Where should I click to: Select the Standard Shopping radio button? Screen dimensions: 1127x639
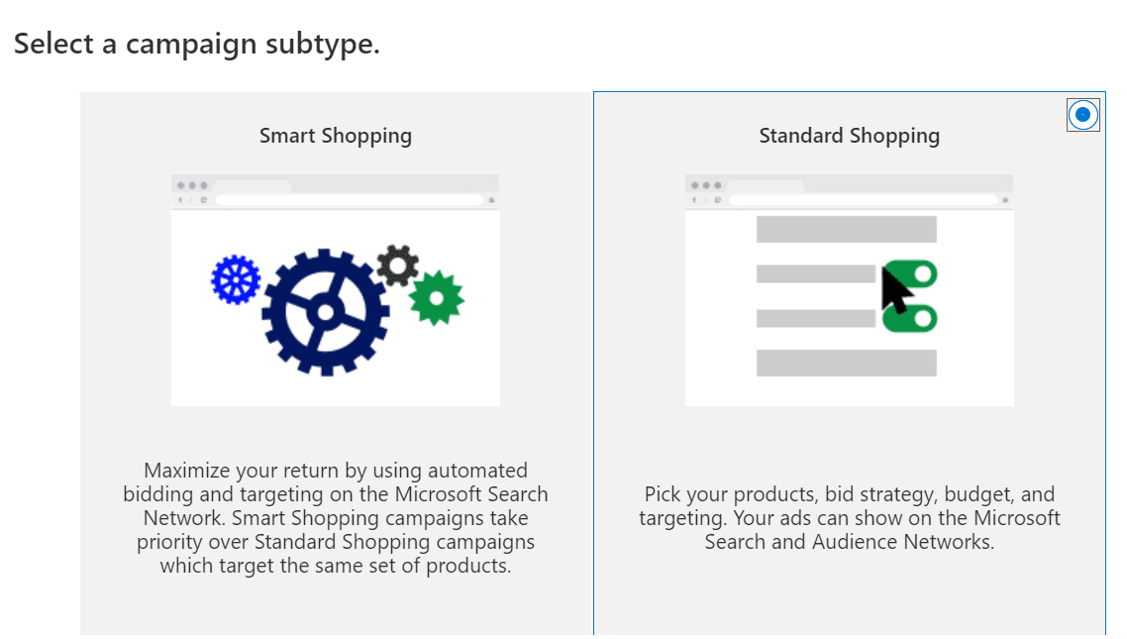tap(1082, 115)
